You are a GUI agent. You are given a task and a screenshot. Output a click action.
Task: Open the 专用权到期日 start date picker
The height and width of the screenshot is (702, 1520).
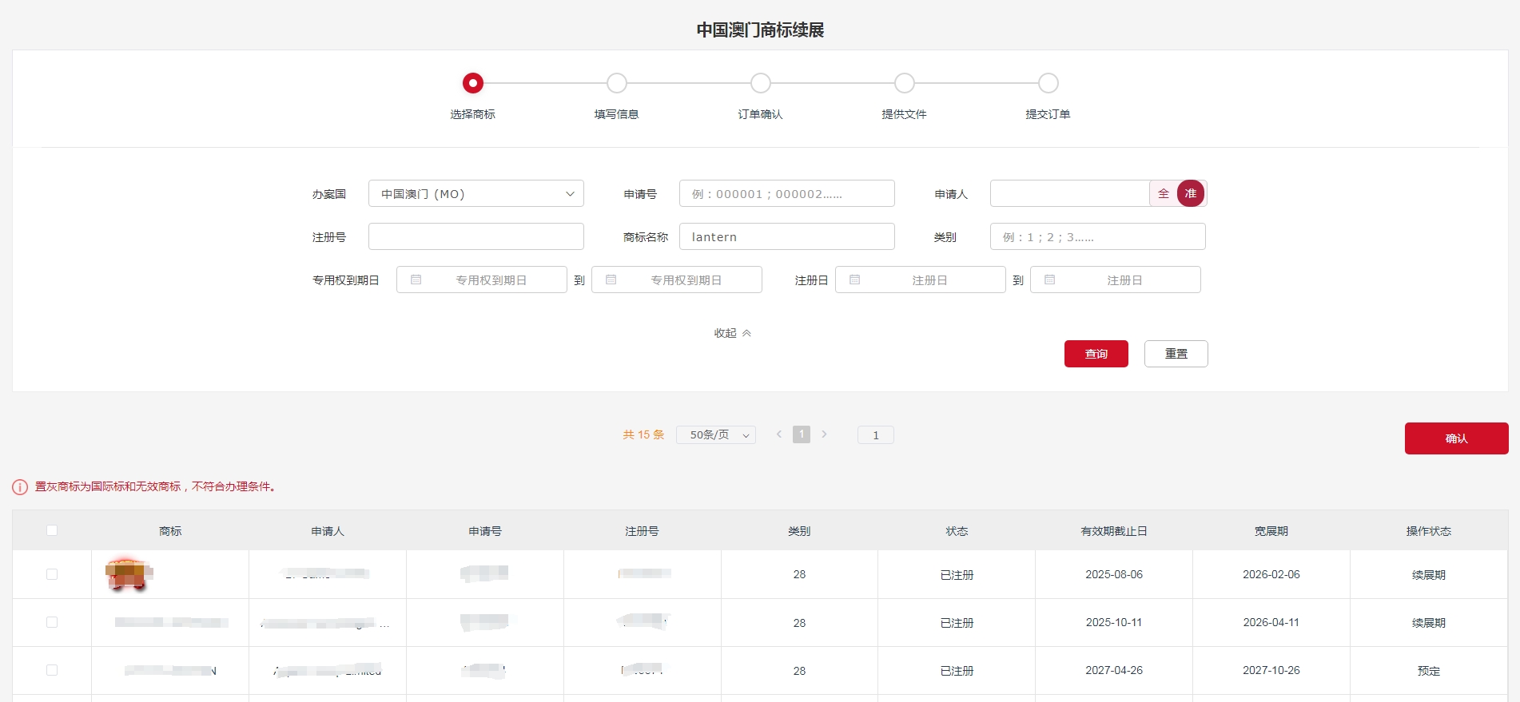[482, 280]
